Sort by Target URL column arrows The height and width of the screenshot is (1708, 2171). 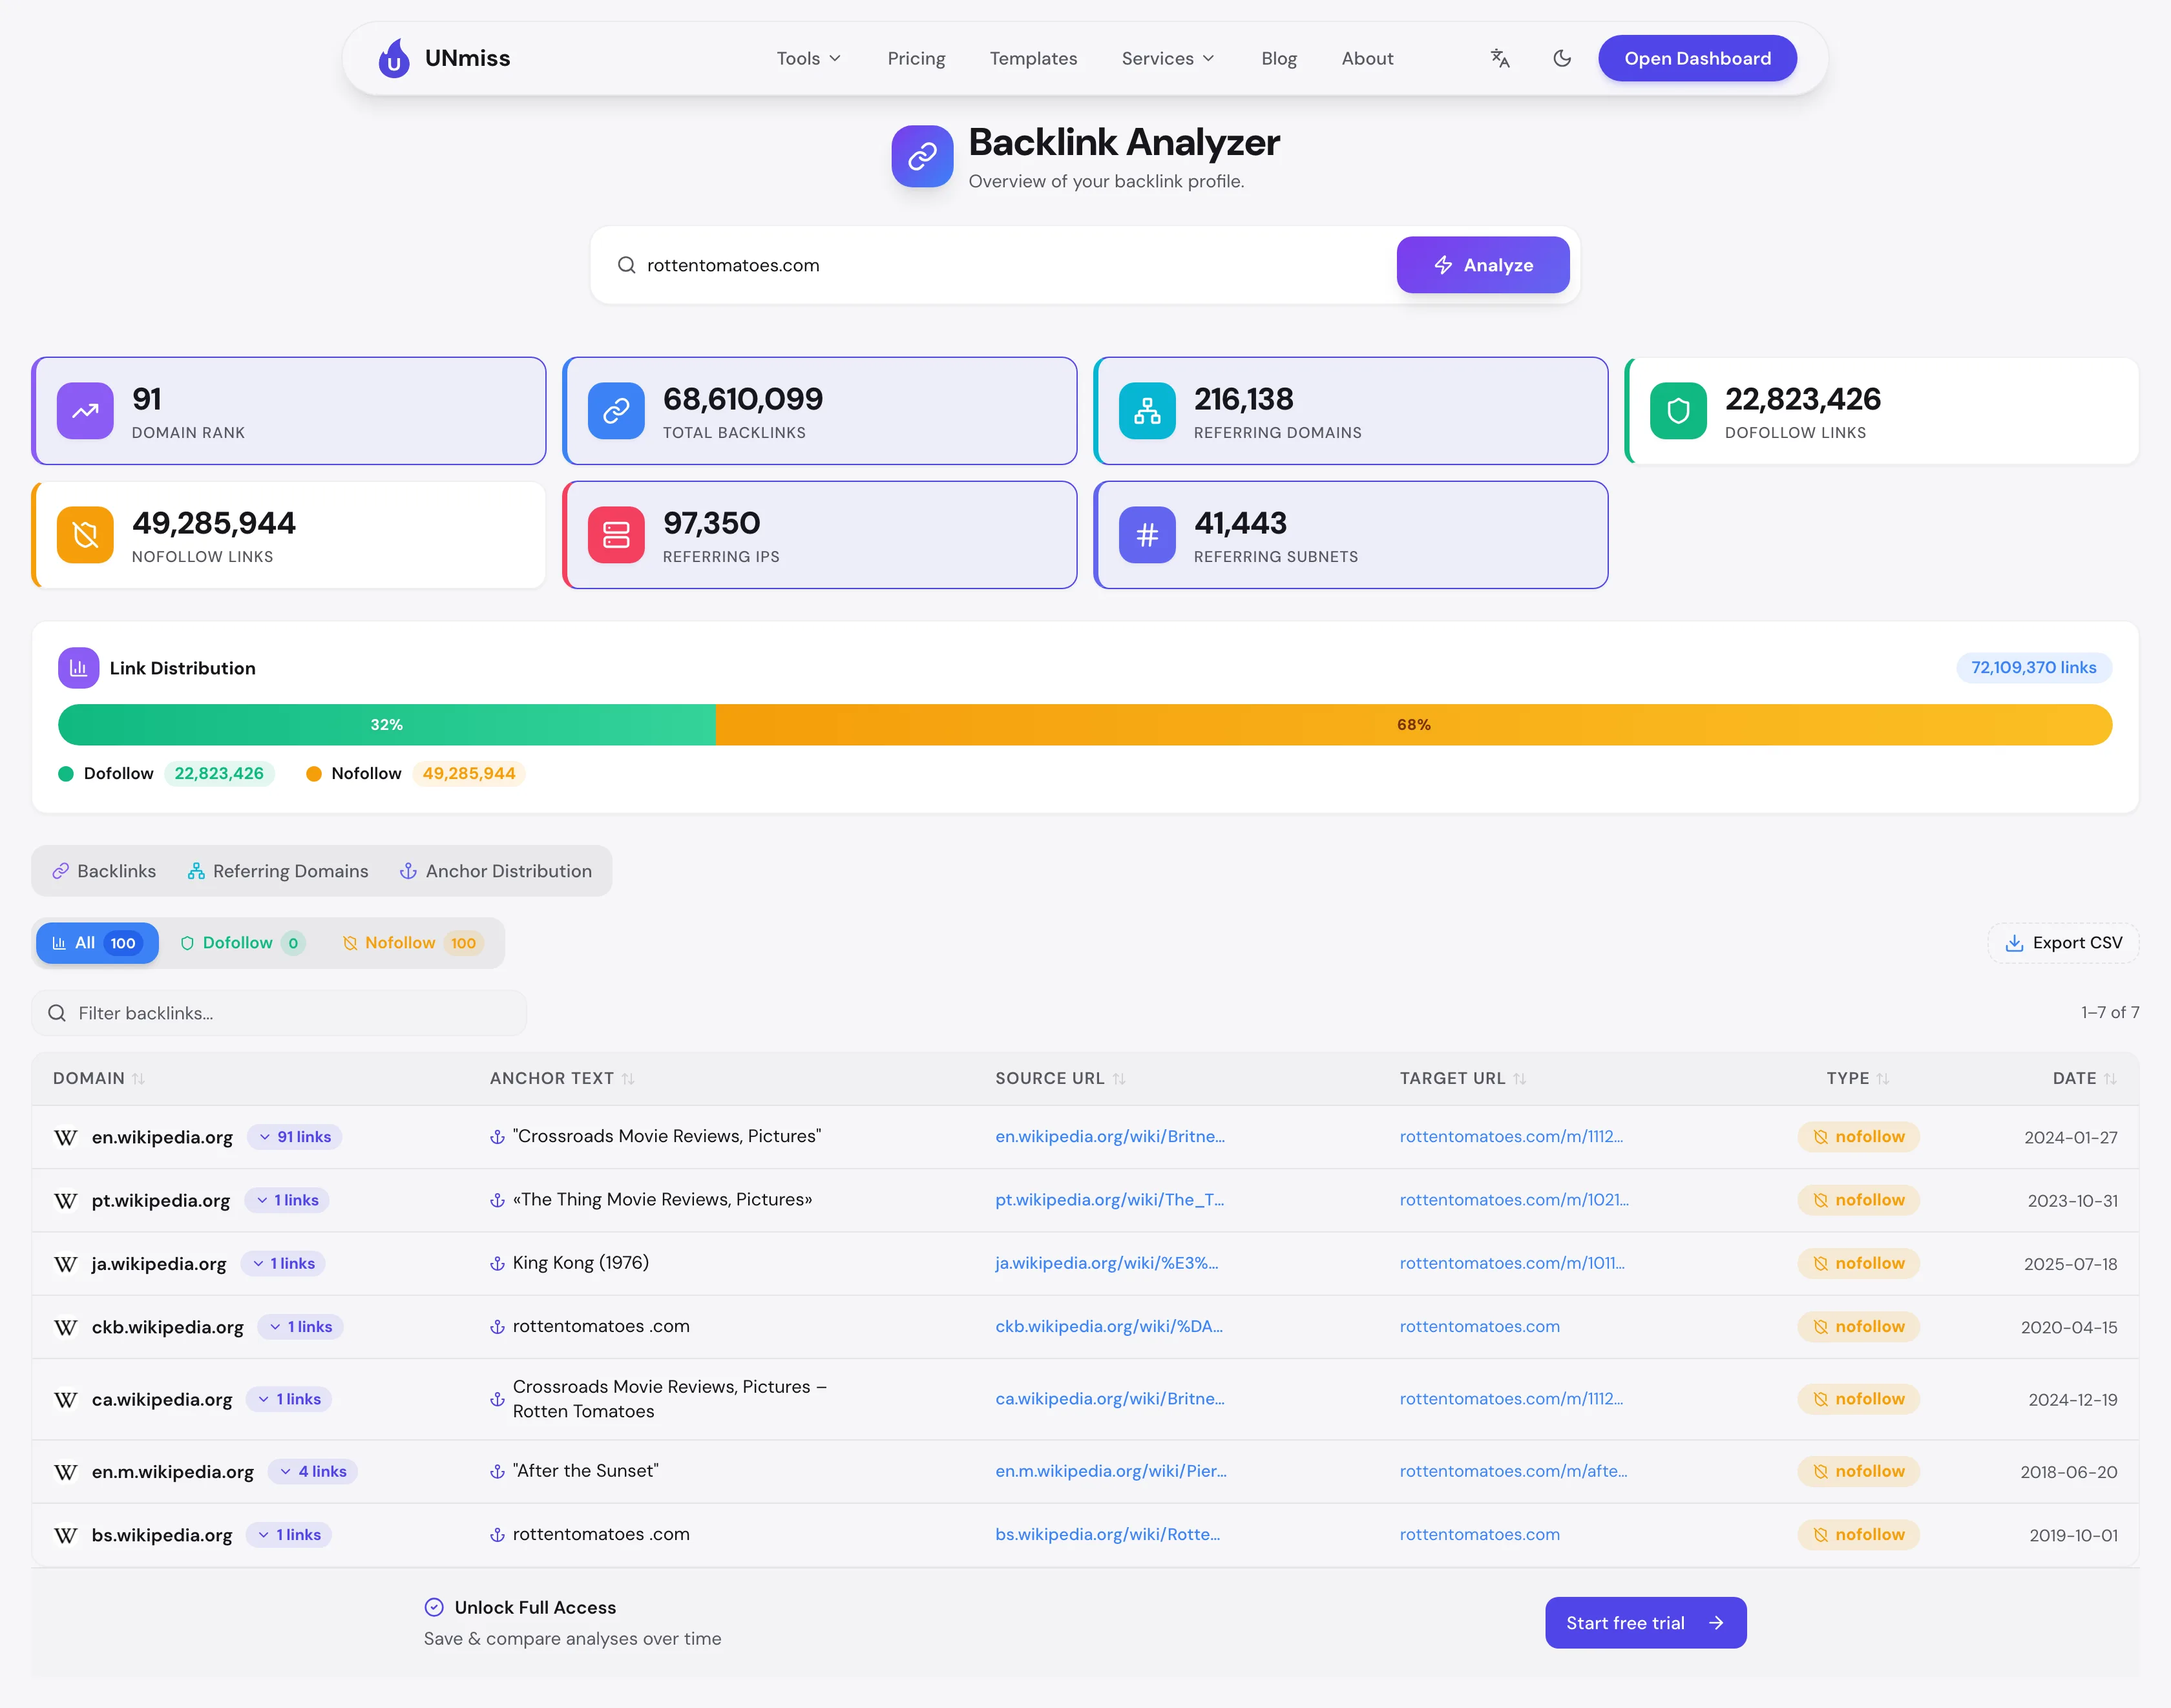1519,1079
